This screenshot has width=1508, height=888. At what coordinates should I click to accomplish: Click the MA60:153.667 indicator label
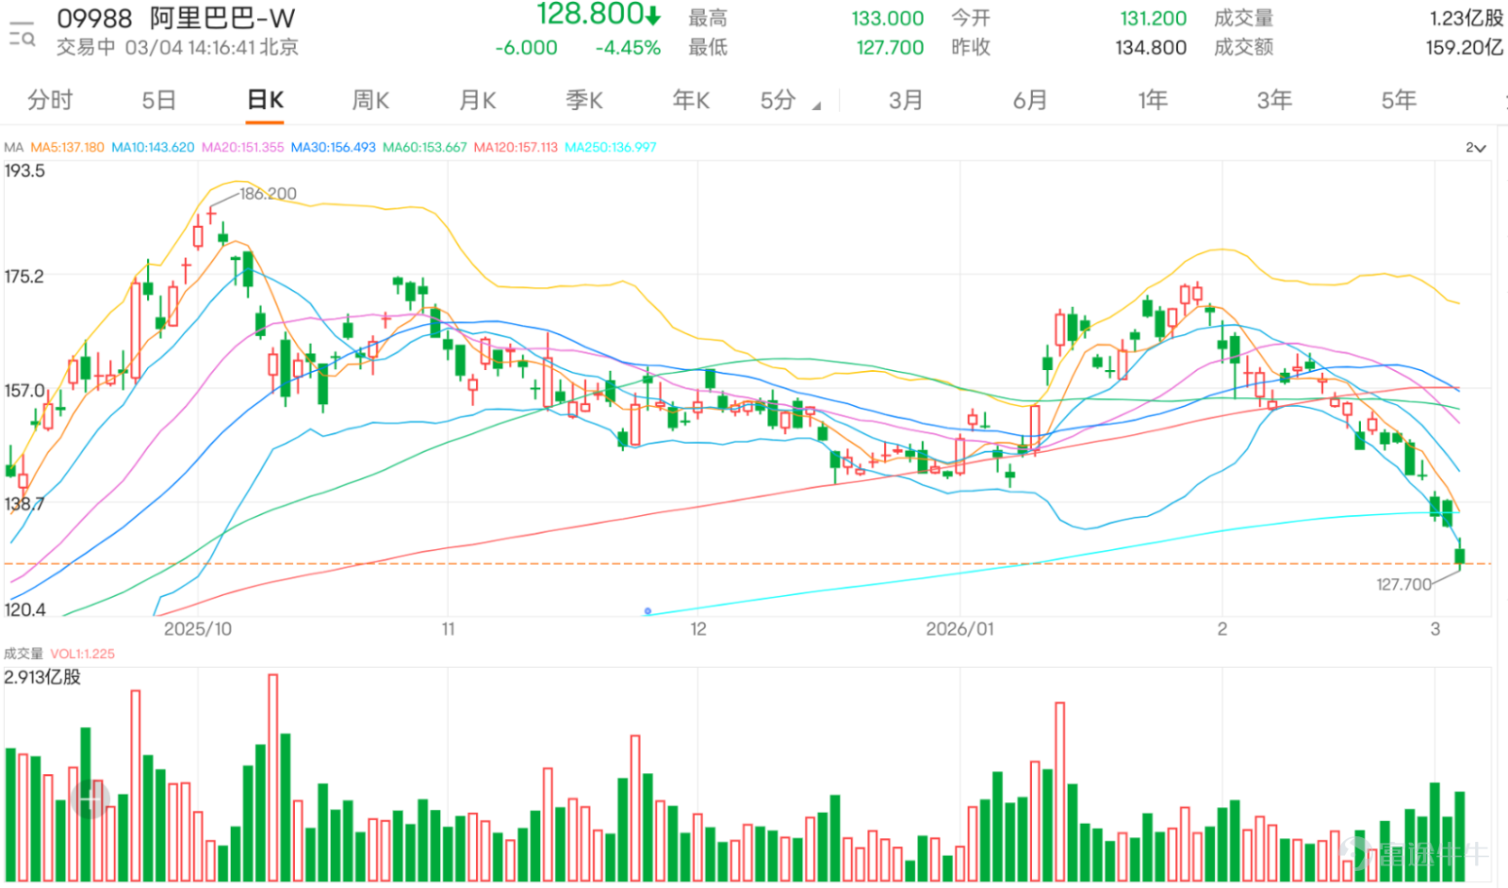(424, 148)
